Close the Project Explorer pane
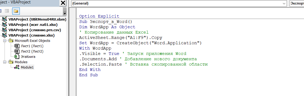Screen dimensions: 304x96 point(63,3)
